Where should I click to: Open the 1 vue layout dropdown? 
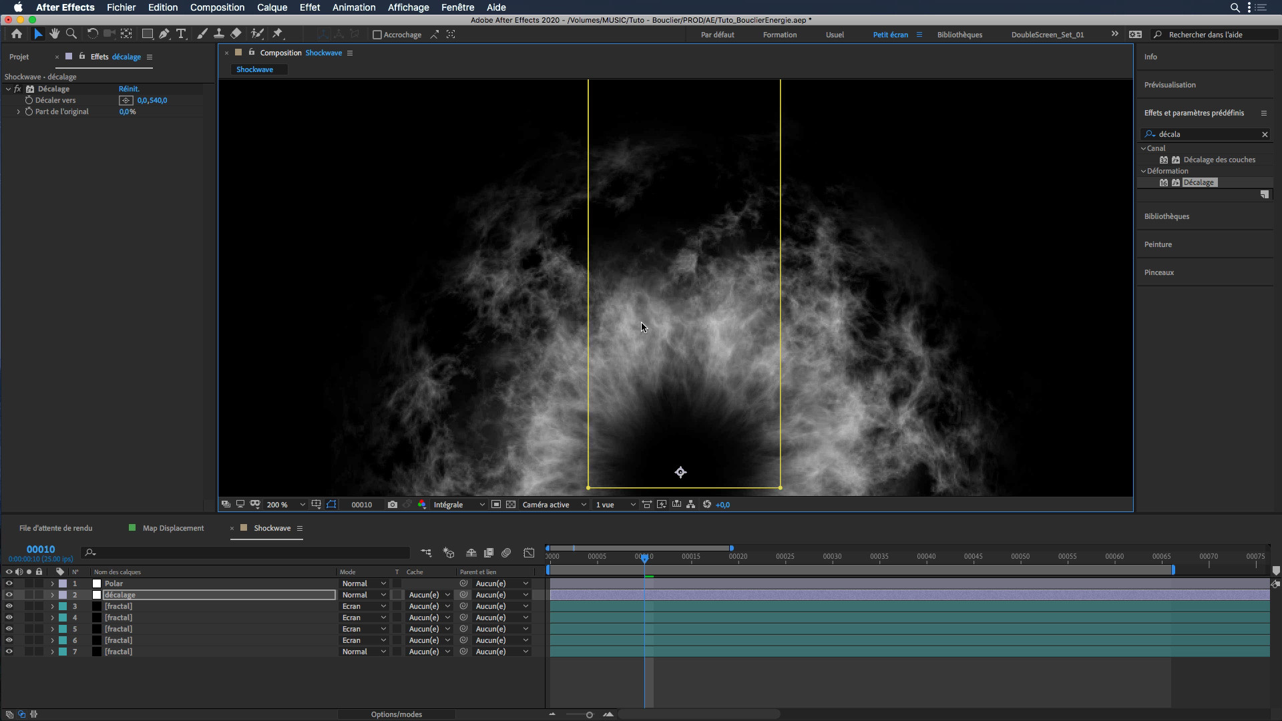(x=616, y=505)
